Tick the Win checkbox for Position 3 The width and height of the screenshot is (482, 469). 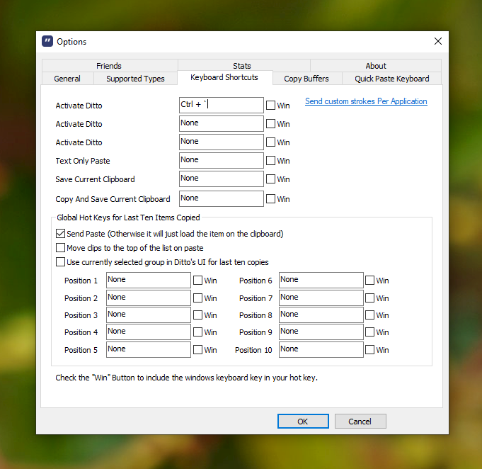tap(197, 315)
